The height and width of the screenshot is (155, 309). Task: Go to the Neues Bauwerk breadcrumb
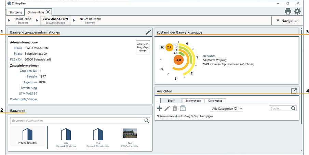tap(90, 21)
